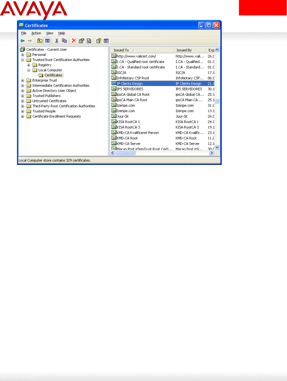Select Trusted Root Certification Authorities label

[x=61, y=60]
